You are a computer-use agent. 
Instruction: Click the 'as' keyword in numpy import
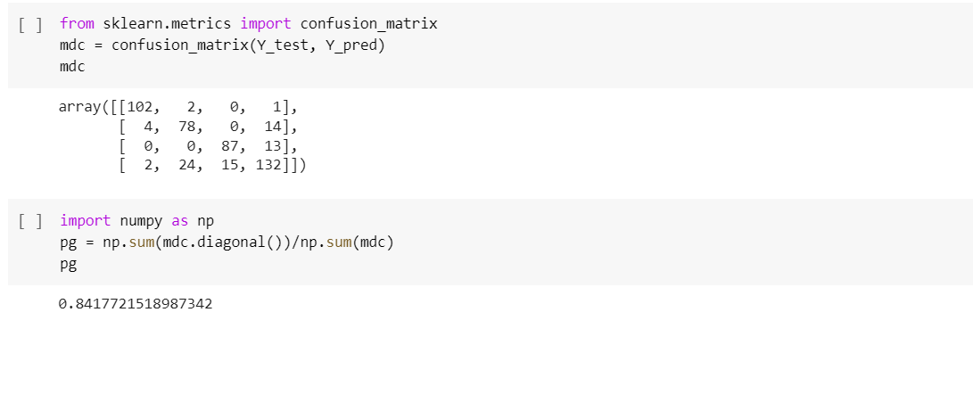click(x=179, y=220)
